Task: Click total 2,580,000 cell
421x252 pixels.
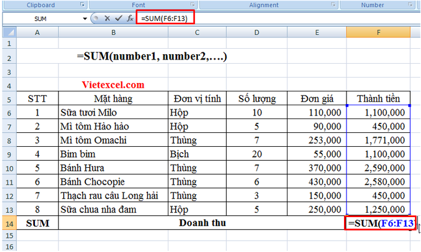Action: click(x=378, y=182)
